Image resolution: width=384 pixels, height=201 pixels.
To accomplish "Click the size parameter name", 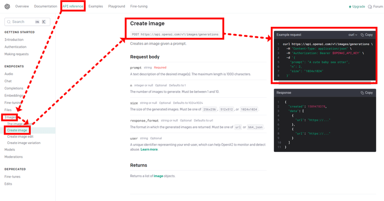I will (134, 103).
